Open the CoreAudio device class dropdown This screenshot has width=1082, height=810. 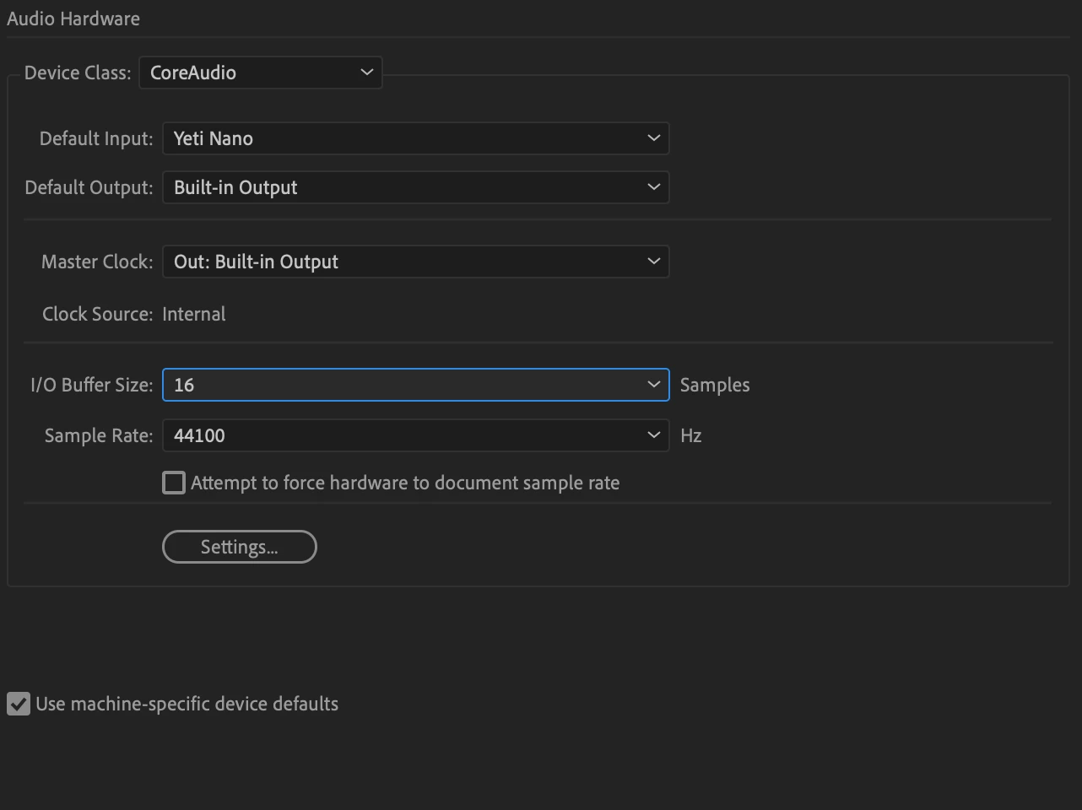point(261,73)
